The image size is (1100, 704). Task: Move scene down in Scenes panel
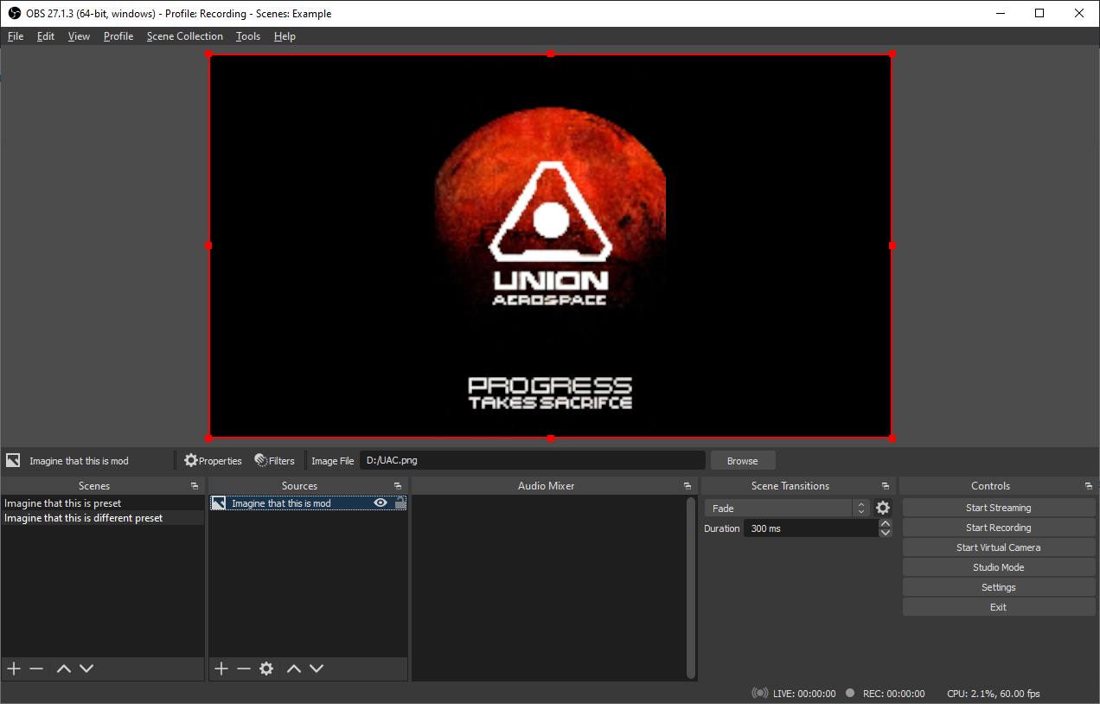tap(86, 669)
